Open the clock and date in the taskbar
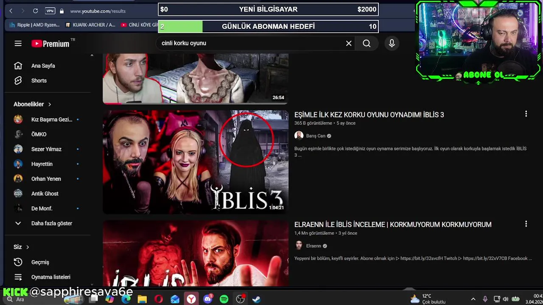Image resolution: width=543 pixels, height=305 pixels. point(534,299)
